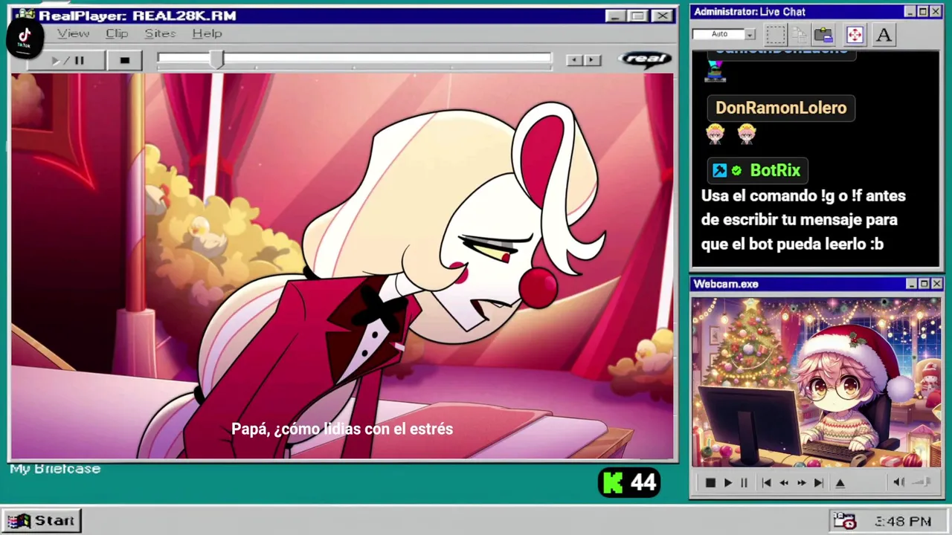Click the green K viewer count badge
Screen dimensions: 952x535
click(629, 483)
